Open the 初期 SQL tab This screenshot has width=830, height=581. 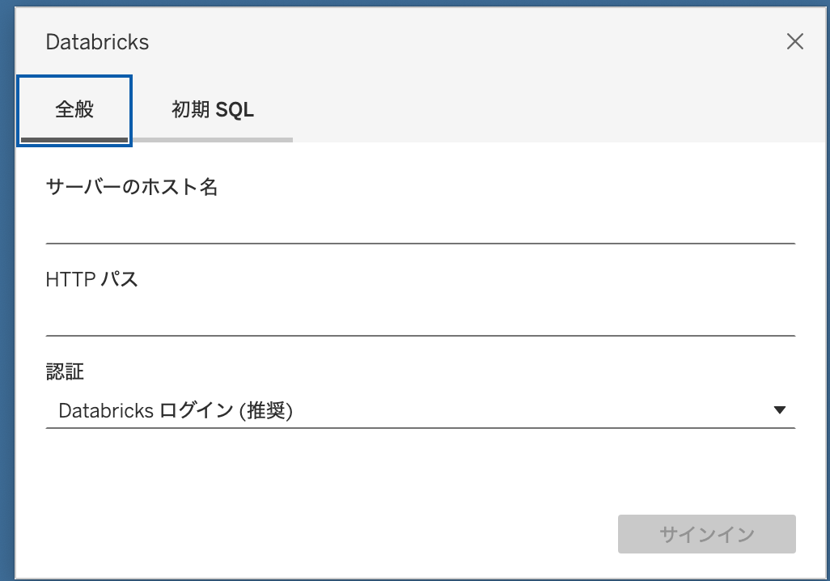click(x=213, y=110)
